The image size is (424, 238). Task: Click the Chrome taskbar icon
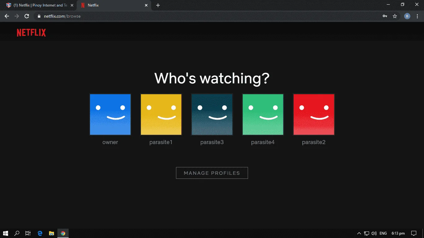click(63, 233)
